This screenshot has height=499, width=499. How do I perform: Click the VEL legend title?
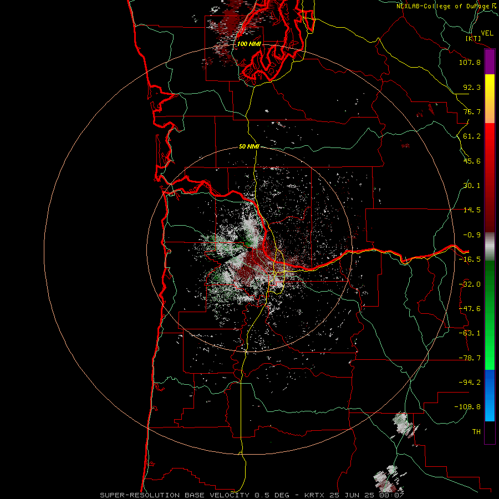pos(487,33)
